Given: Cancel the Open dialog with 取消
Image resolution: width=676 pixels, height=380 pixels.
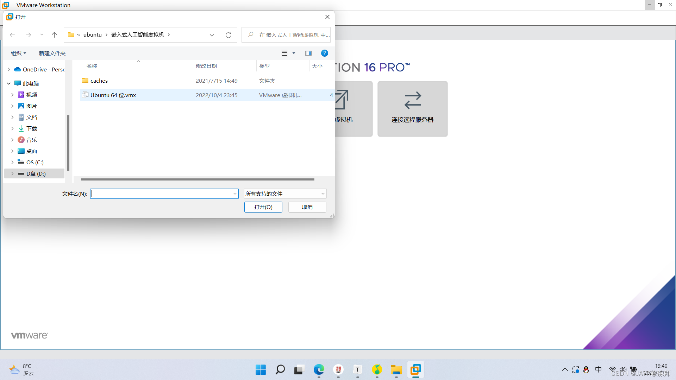Looking at the screenshot, I should pos(307,207).
